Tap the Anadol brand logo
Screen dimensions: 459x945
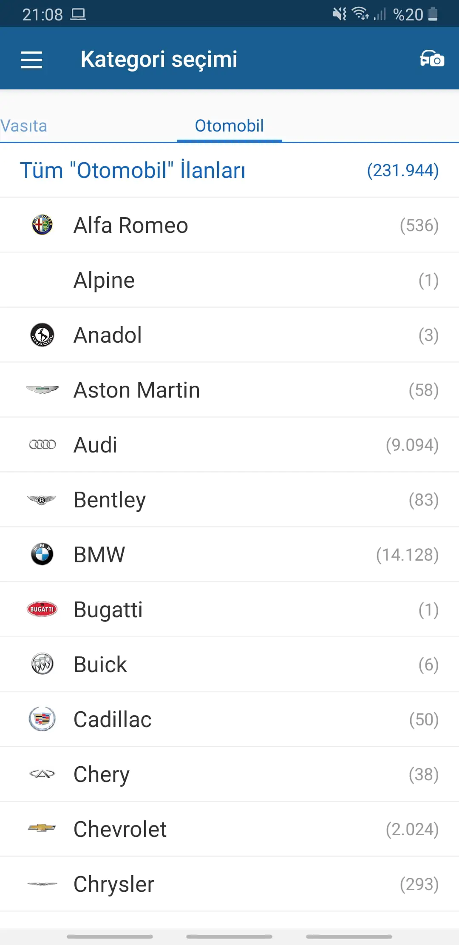[42, 335]
